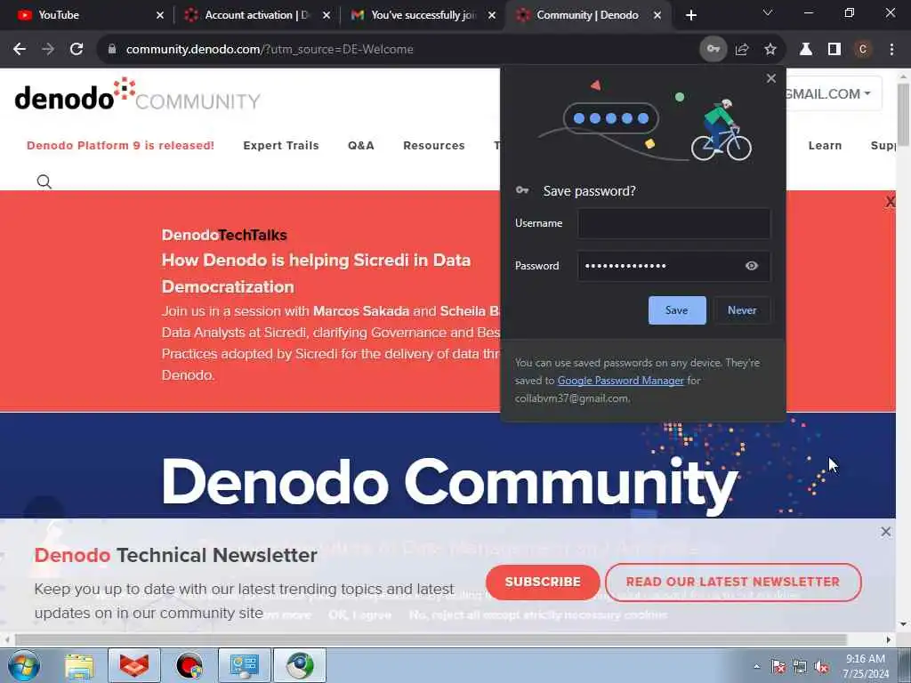
Task: Click the address bar URL
Action: click(x=270, y=50)
